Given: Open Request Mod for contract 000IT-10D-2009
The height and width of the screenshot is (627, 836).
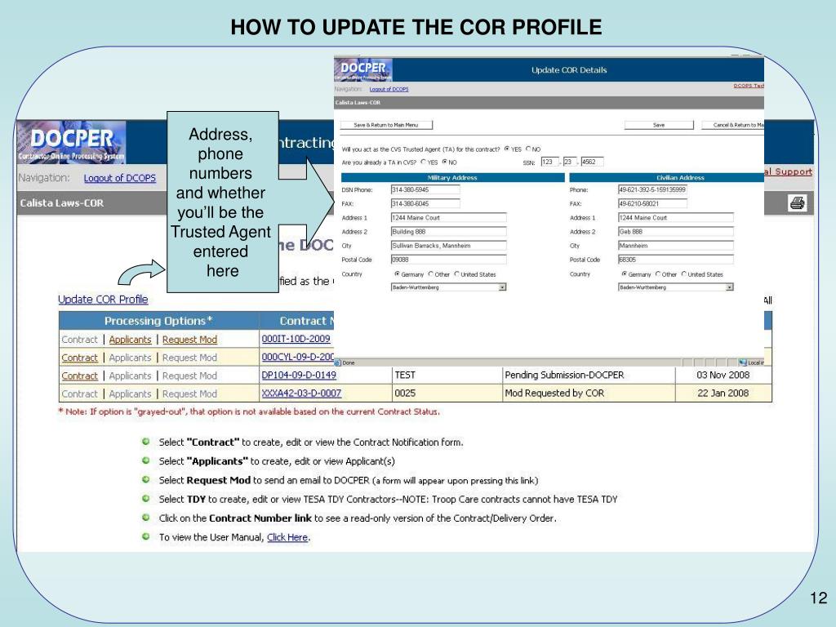Looking at the screenshot, I should pos(189,340).
